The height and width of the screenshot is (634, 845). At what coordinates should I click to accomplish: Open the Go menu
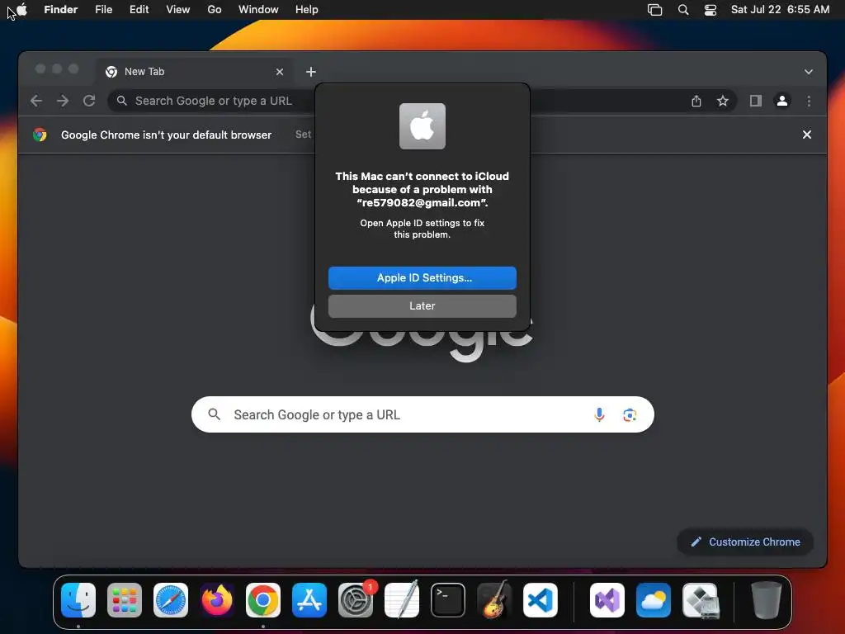click(x=215, y=9)
